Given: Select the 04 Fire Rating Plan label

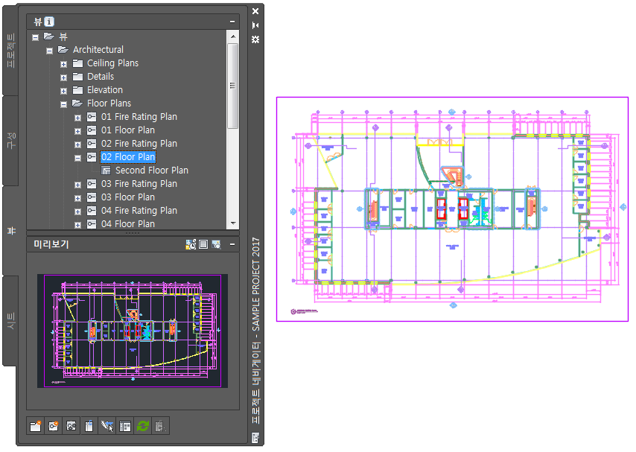Looking at the screenshot, I should [x=139, y=211].
